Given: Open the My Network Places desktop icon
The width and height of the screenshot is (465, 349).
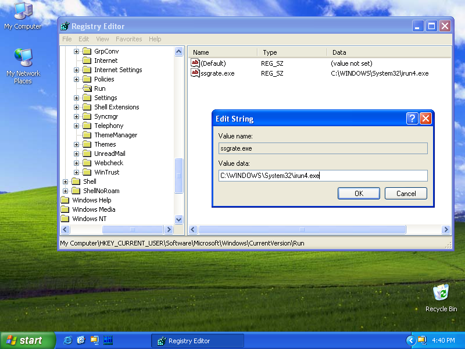Looking at the screenshot, I should (x=23, y=66).
